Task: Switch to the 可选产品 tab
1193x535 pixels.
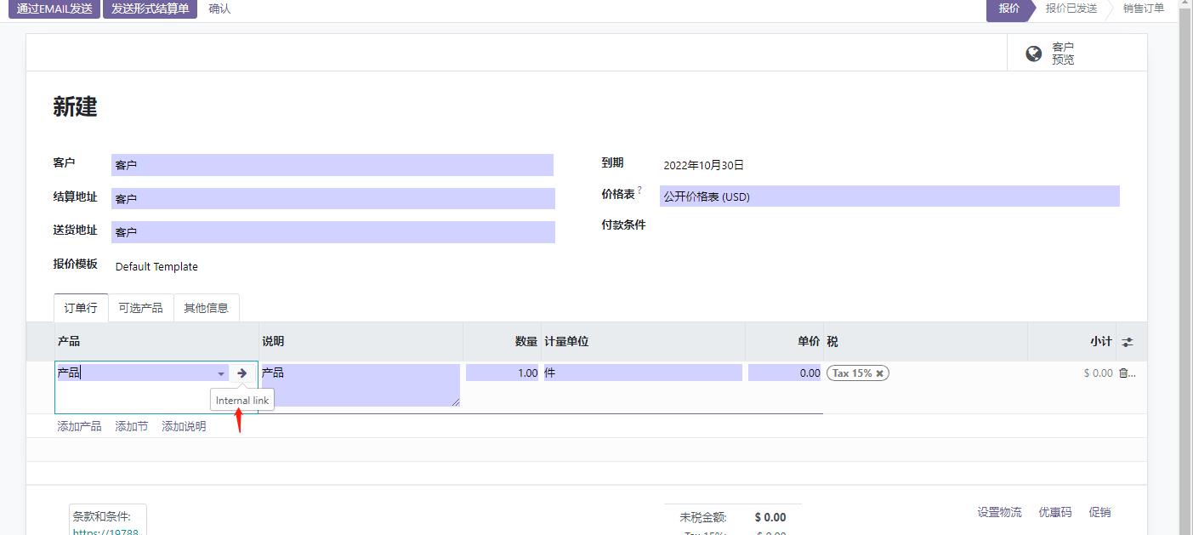Action: click(x=140, y=308)
